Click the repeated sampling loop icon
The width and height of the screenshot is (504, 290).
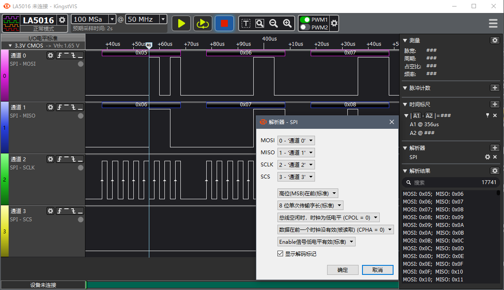(202, 23)
